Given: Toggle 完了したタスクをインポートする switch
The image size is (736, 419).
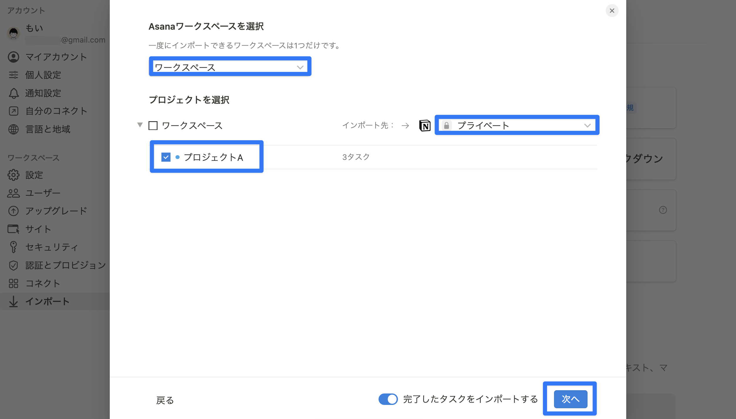Looking at the screenshot, I should [388, 399].
